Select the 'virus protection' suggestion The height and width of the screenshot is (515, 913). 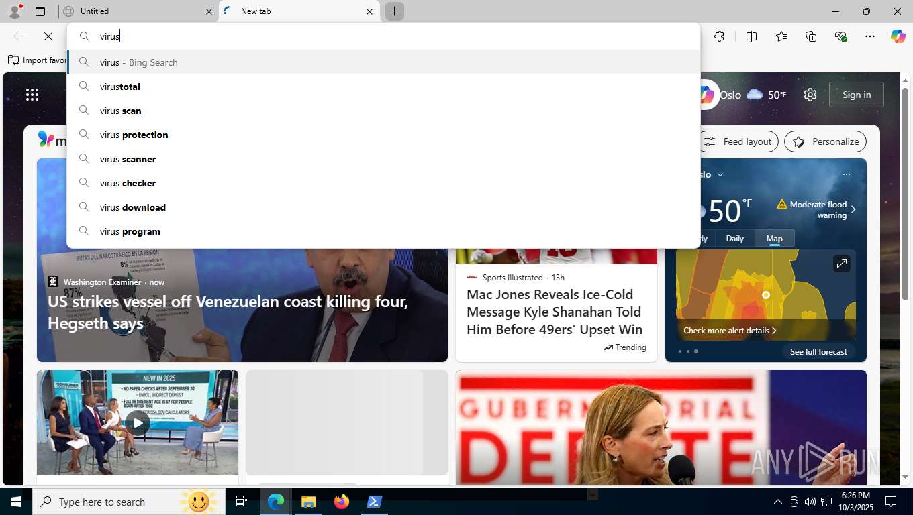pos(383,135)
